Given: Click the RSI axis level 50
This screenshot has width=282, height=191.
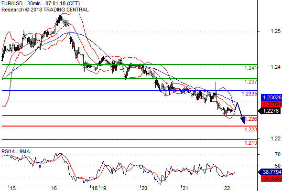Looking at the screenshot, I should (x=278, y=166).
